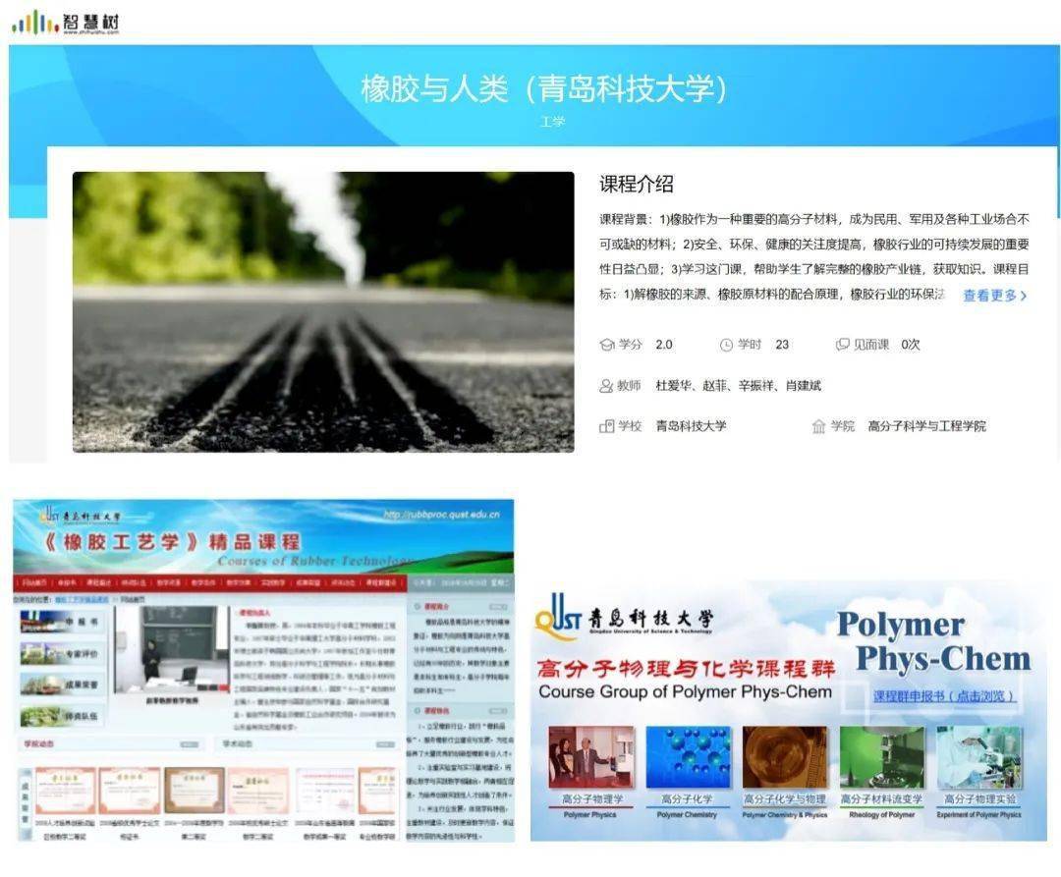Open the road tire-mark course cover image

pyautogui.click(x=323, y=311)
